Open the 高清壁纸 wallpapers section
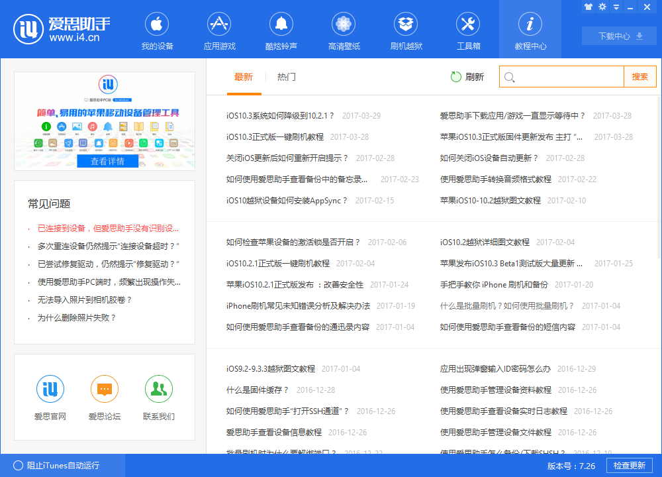662x477 pixels. (344, 30)
